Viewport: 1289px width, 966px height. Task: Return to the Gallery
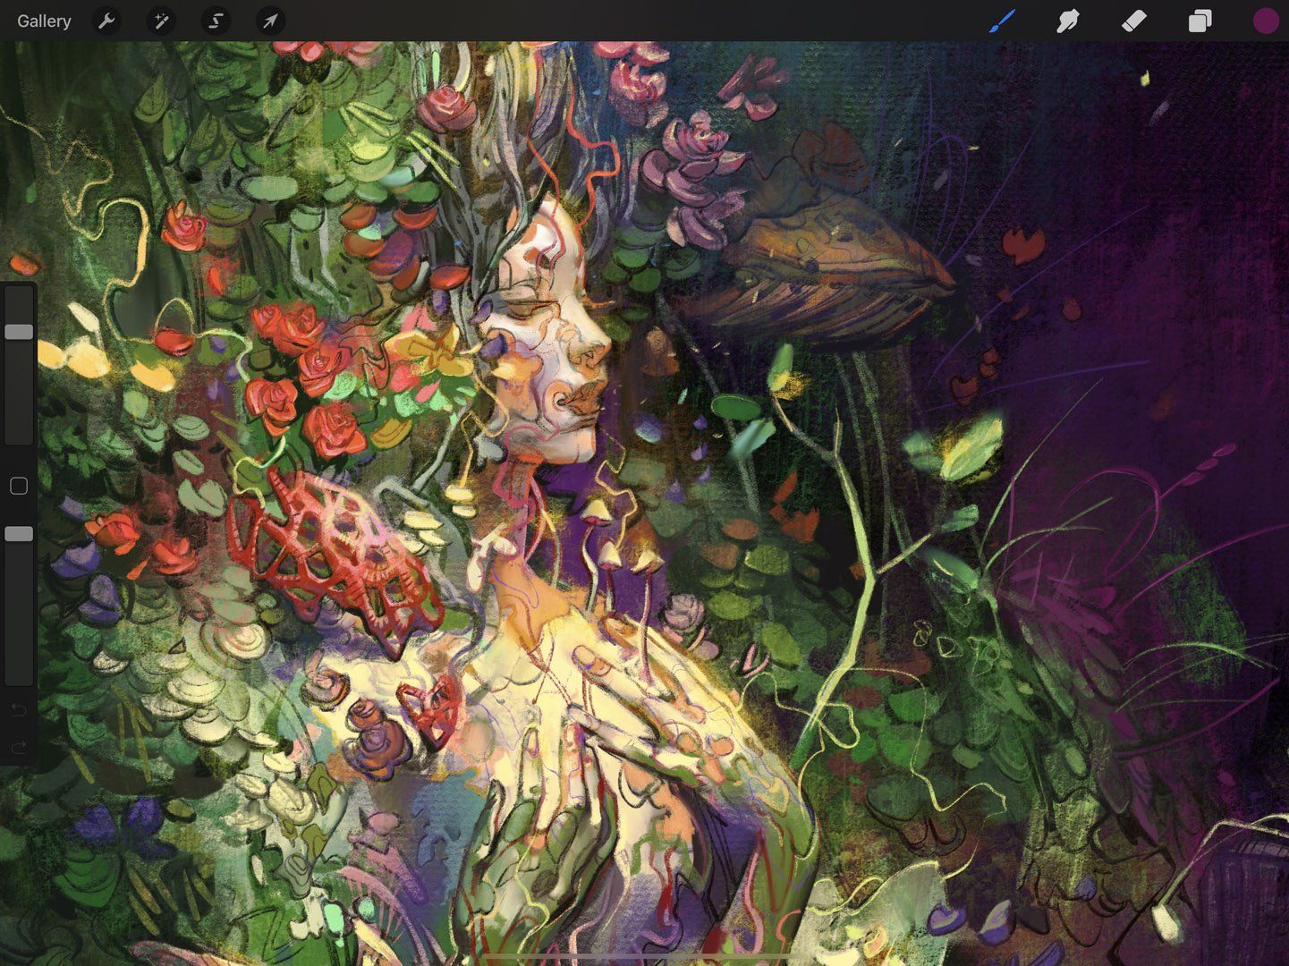click(x=43, y=21)
